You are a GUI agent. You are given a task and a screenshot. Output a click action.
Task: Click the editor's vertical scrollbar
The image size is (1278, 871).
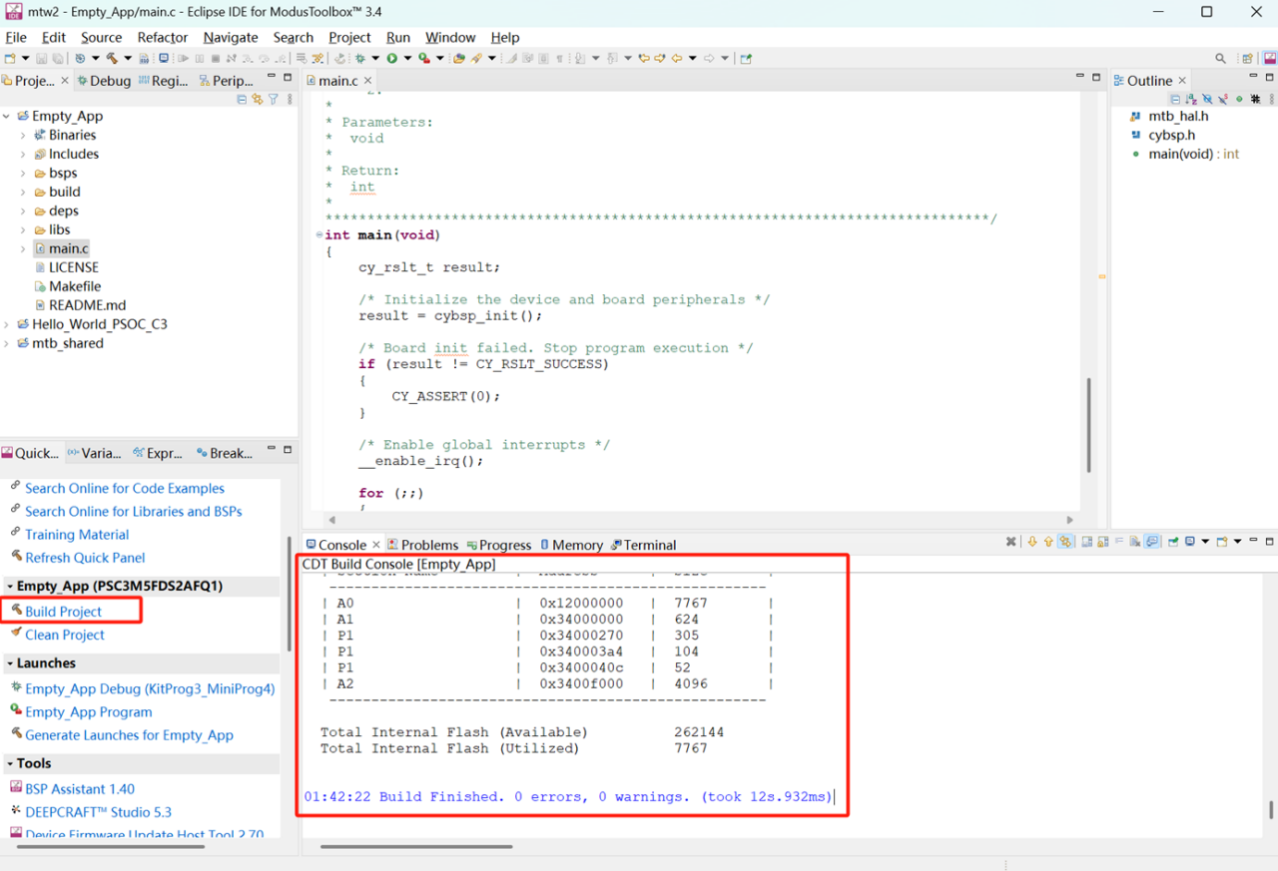click(x=1088, y=424)
